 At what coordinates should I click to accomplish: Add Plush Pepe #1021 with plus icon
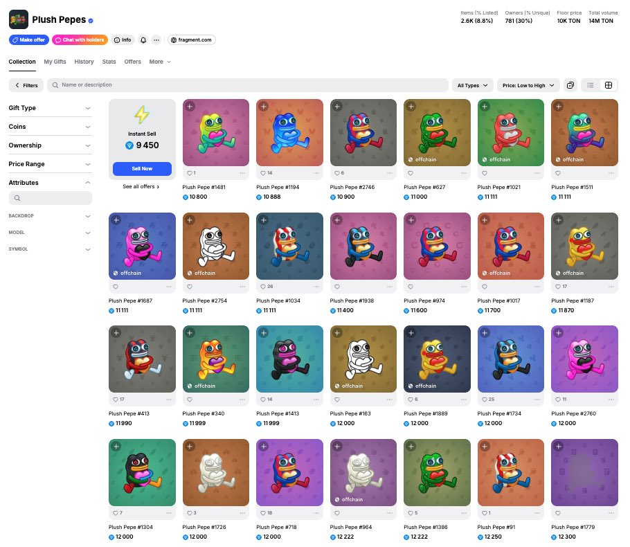(485, 107)
